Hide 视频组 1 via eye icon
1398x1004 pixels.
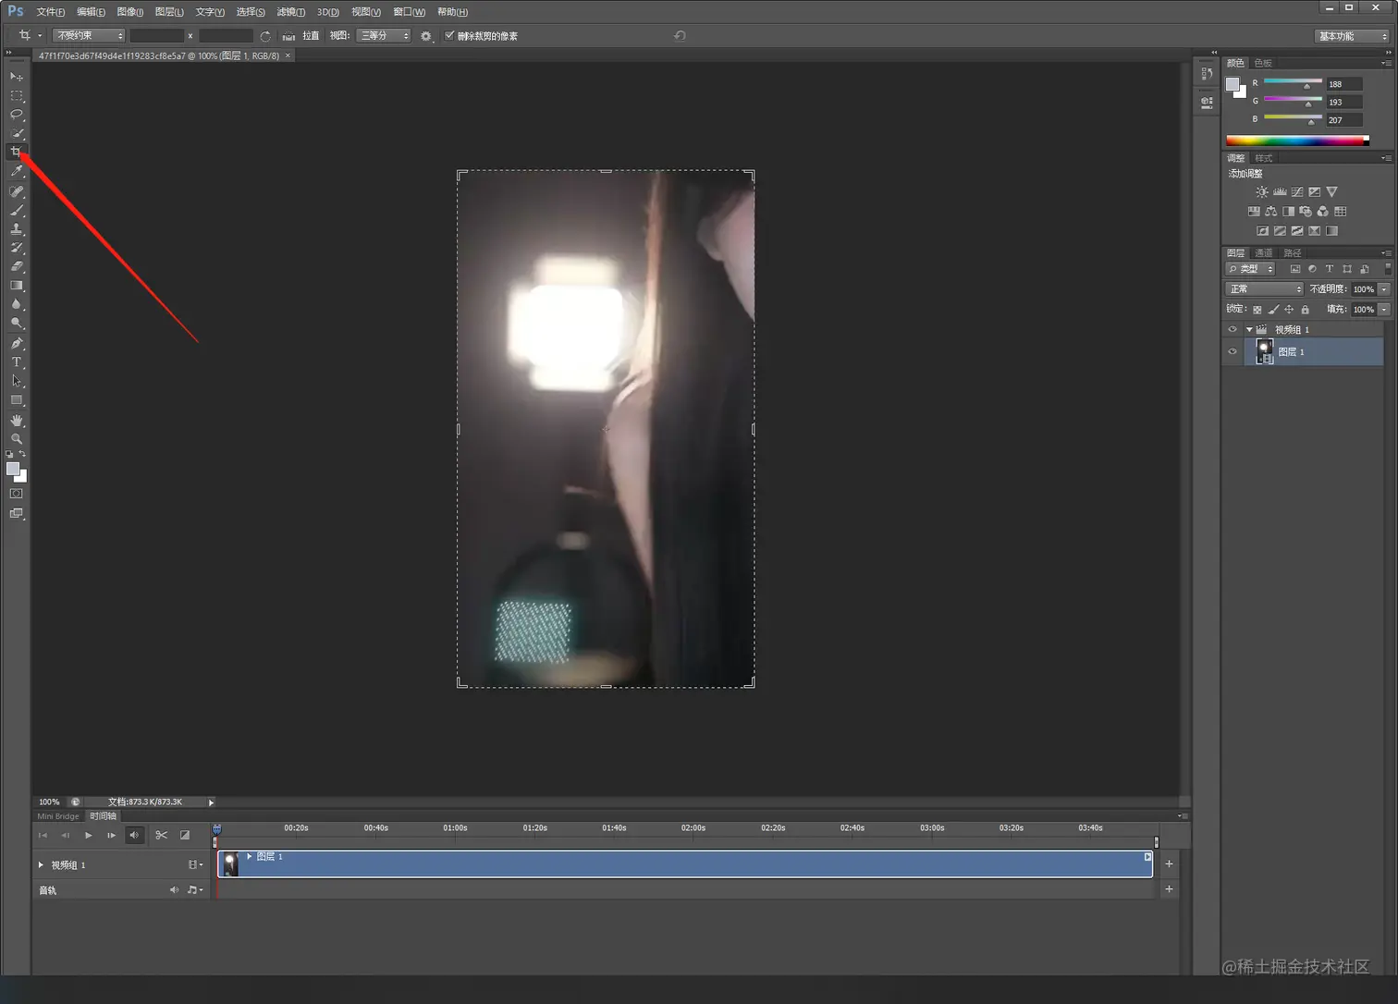1232,329
